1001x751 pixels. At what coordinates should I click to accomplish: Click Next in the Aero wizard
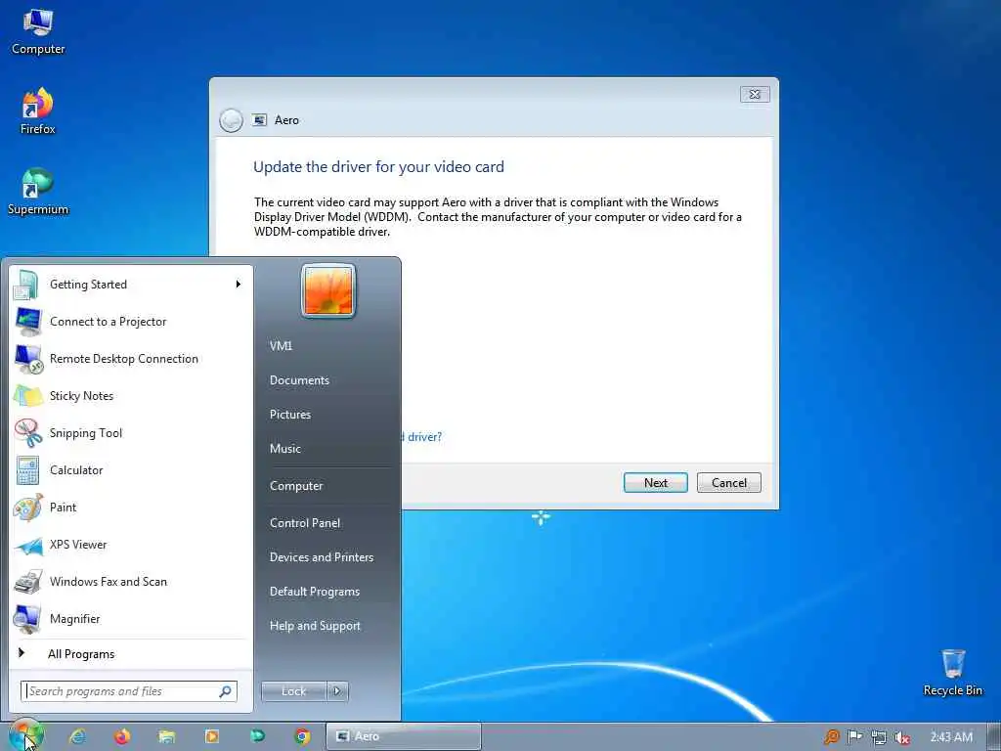tap(656, 483)
